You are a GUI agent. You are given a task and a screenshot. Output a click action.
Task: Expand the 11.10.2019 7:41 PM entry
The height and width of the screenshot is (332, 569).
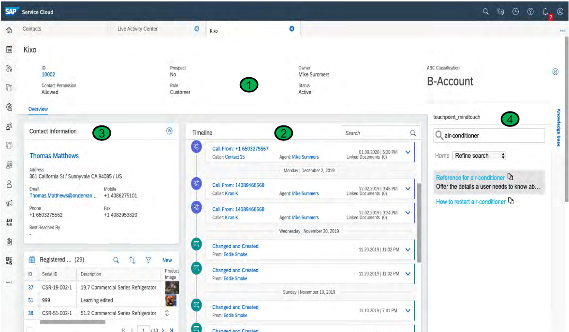click(x=408, y=311)
